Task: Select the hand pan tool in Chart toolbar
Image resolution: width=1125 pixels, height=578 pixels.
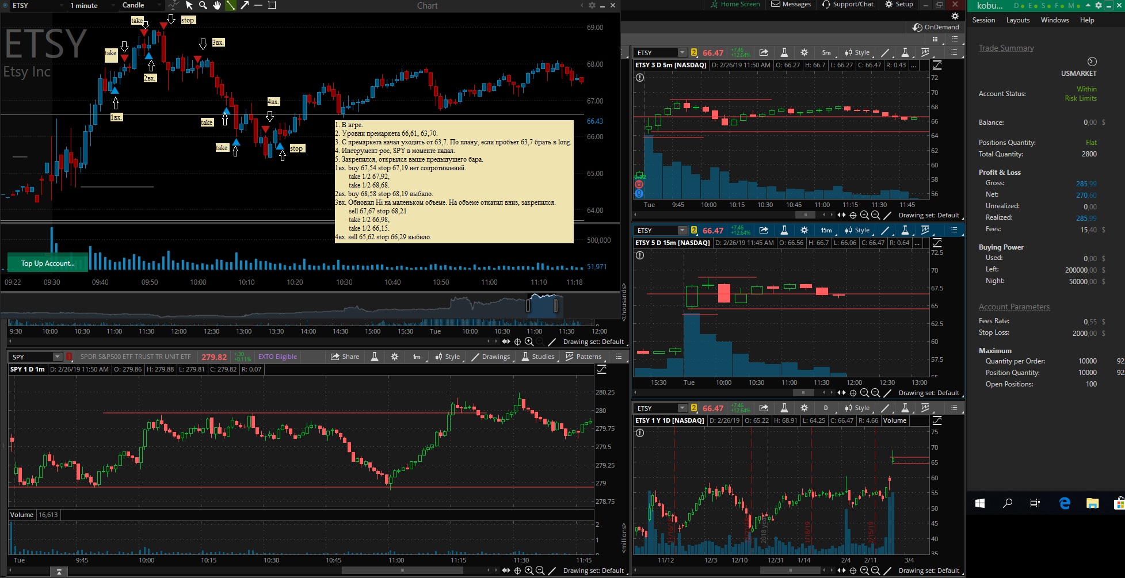Action: pos(217,5)
